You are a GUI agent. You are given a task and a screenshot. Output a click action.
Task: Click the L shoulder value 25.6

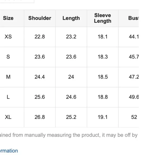click(40, 97)
